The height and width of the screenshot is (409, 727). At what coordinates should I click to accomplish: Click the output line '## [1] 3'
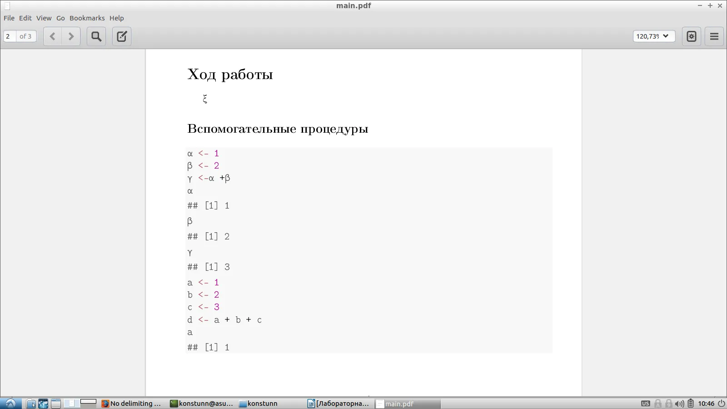click(209, 267)
